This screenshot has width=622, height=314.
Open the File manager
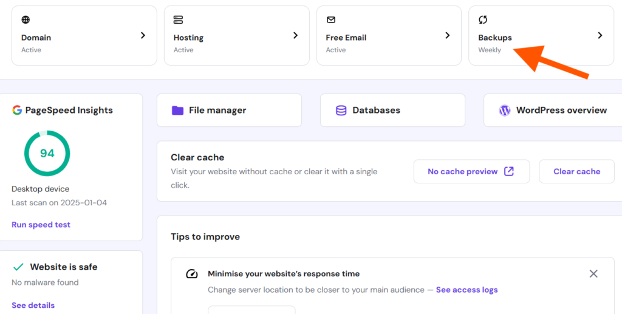click(229, 110)
